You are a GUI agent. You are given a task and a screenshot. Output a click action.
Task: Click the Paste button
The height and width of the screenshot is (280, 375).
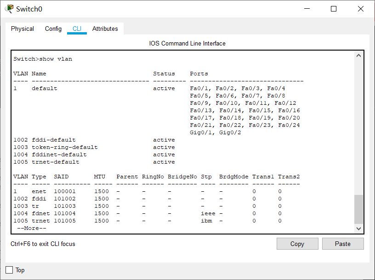click(x=343, y=244)
